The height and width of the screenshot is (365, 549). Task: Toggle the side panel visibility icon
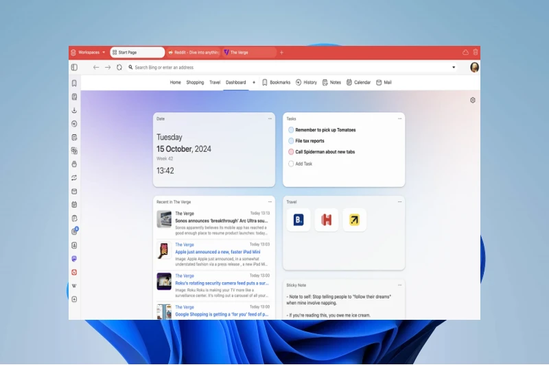coord(74,67)
